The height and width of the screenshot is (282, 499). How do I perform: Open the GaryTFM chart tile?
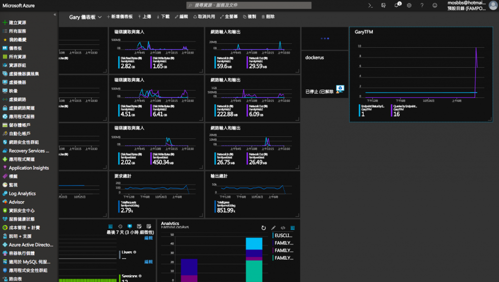tap(421, 75)
